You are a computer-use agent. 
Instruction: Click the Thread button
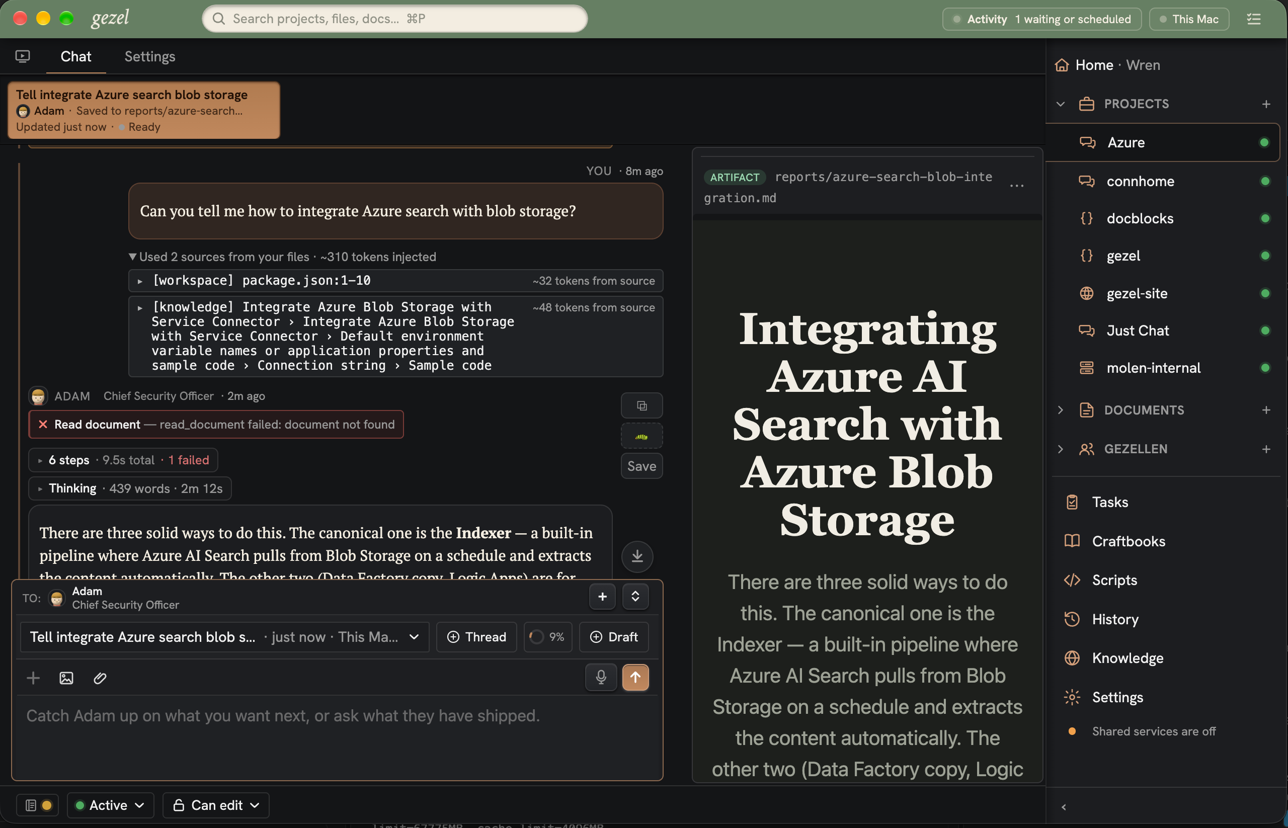click(476, 637)
